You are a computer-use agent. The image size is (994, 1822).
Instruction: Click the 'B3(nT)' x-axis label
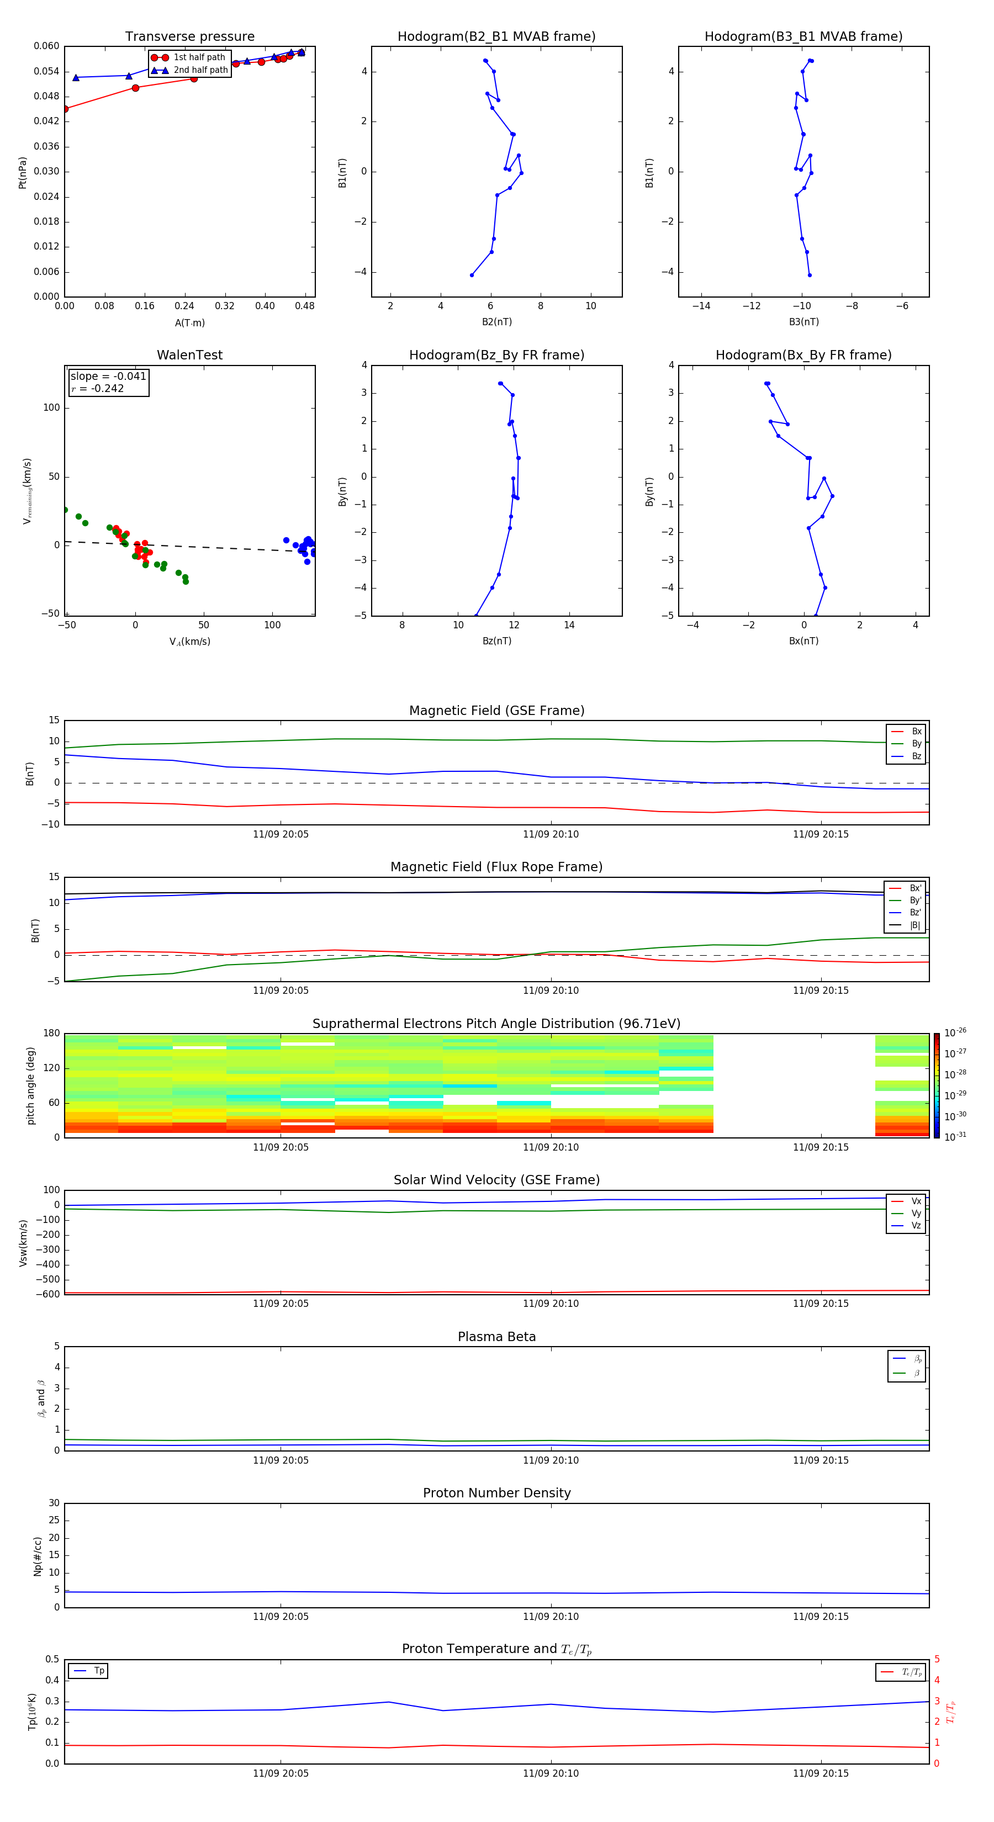[x=803, y=322]
